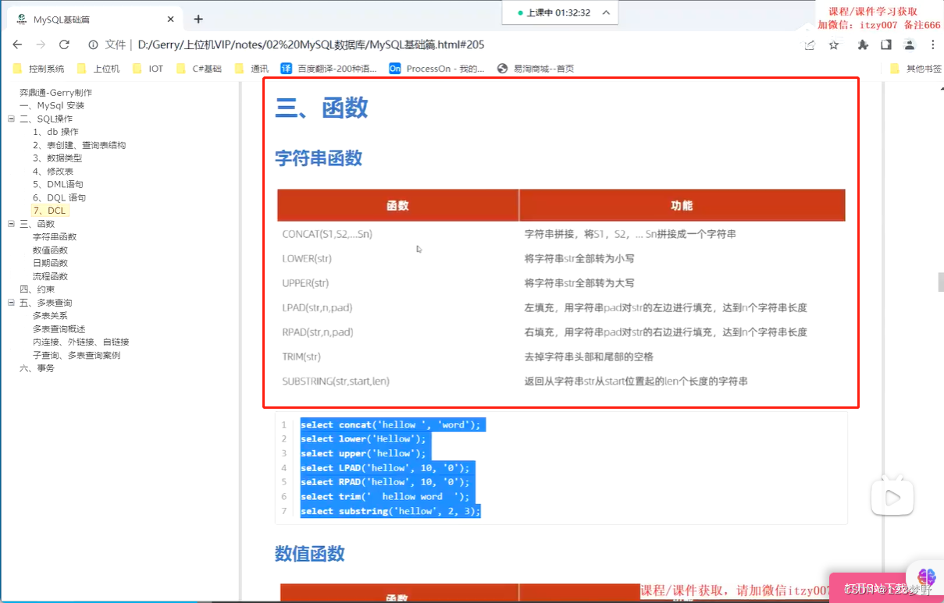Viewport: 944px width, 603px height.
Task: Refresh the current page
Action: click(x=64, y=45)
